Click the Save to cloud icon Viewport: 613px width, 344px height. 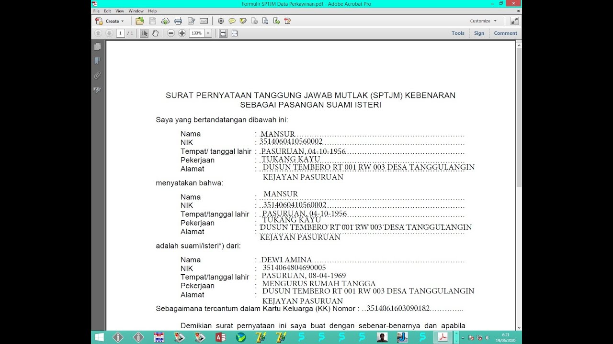[165, 21]
